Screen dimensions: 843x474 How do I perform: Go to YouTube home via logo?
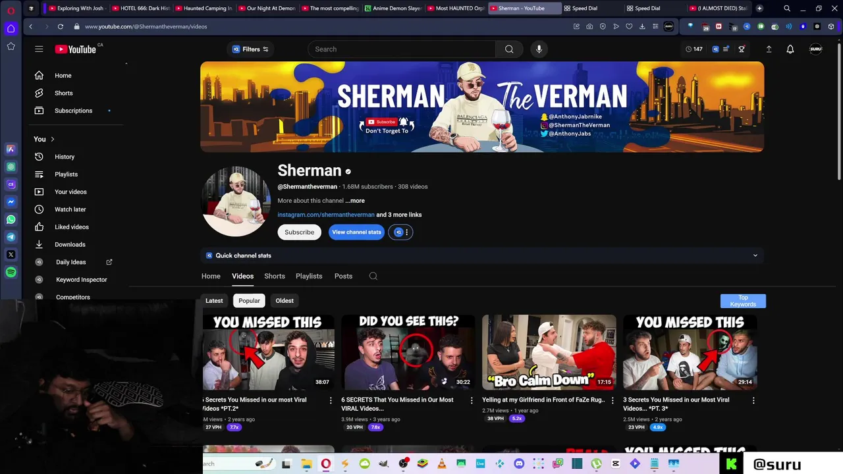point(76,49)
